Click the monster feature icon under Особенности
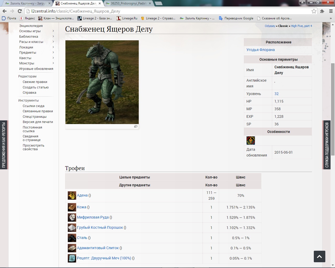Viewport: 335px width, 268px height. click(x=251, y=141)
